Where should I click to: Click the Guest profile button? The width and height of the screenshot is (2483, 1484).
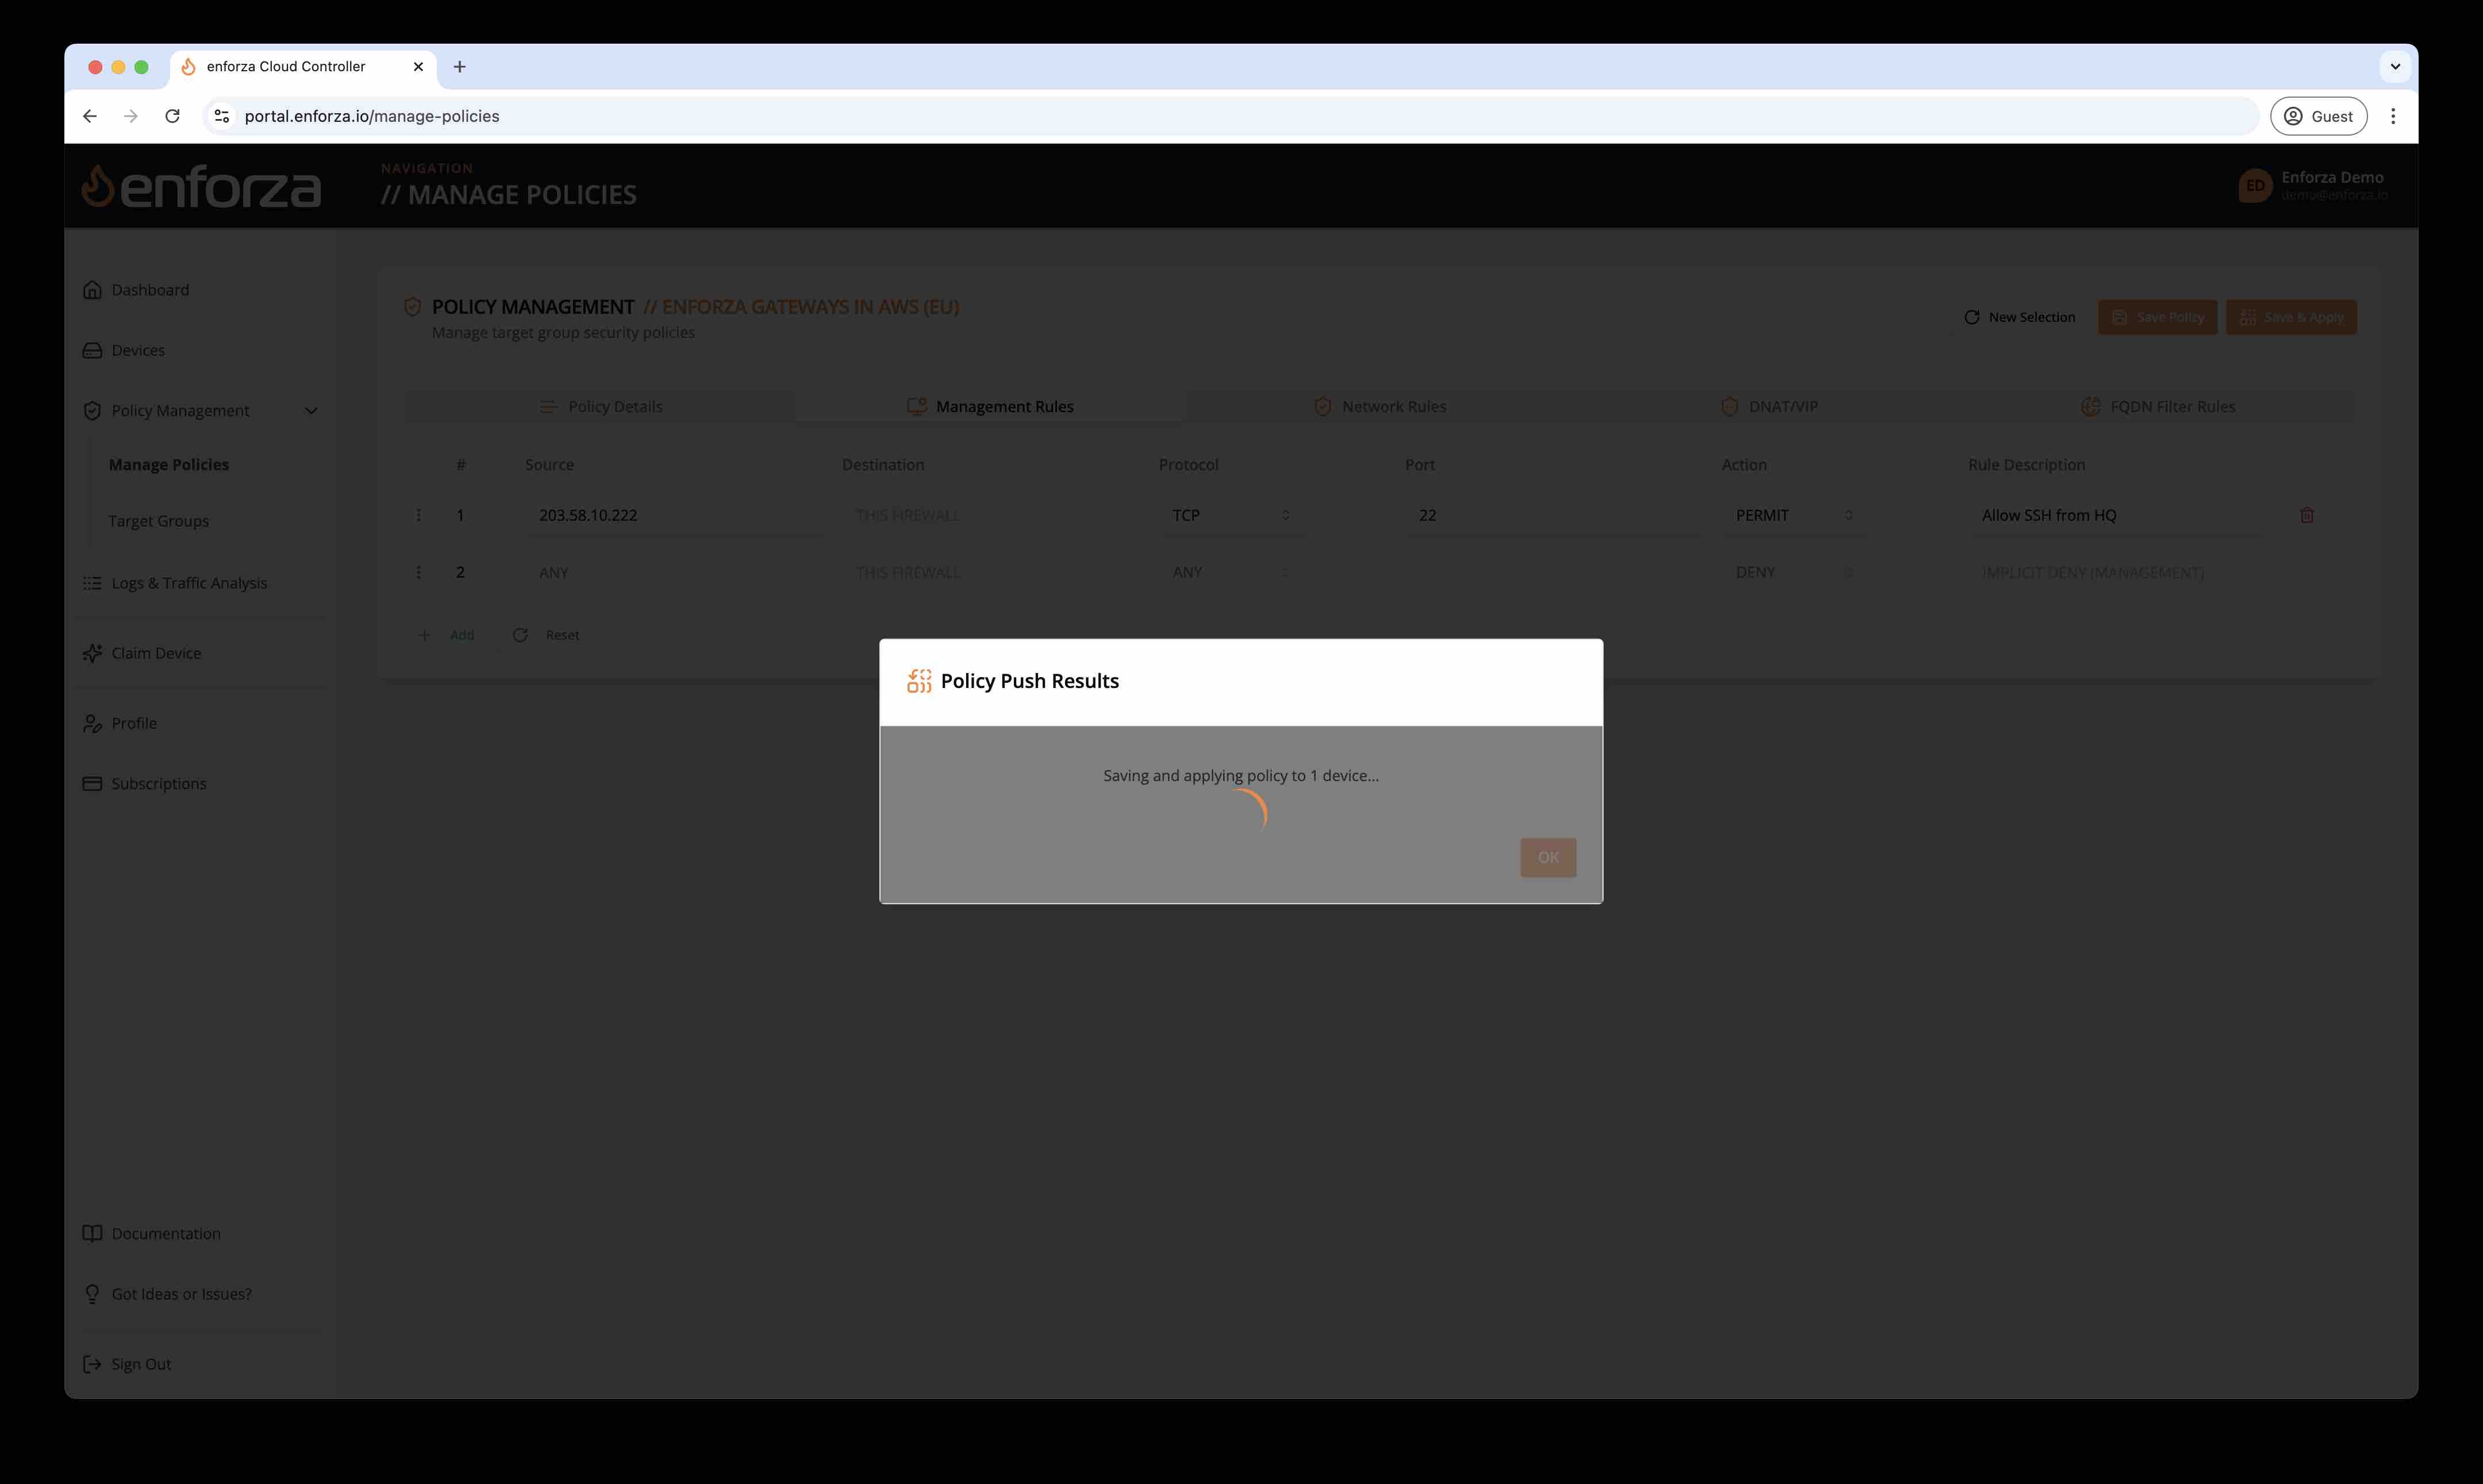click(2318, 116)
